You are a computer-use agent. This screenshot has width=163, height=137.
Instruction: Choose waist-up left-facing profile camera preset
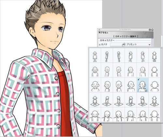tap(107, 70)
